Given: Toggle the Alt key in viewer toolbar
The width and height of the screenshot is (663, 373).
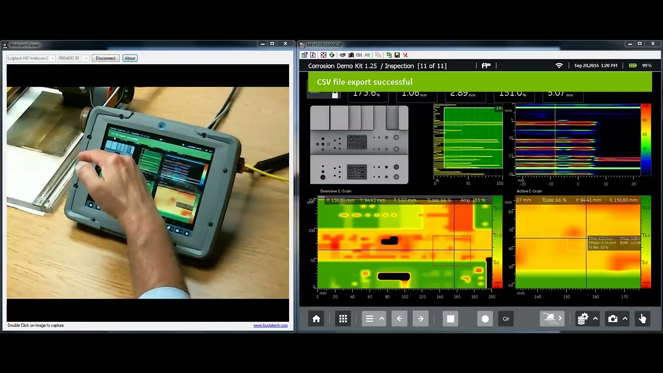Looking at the screenshot, I should (367, 55).
